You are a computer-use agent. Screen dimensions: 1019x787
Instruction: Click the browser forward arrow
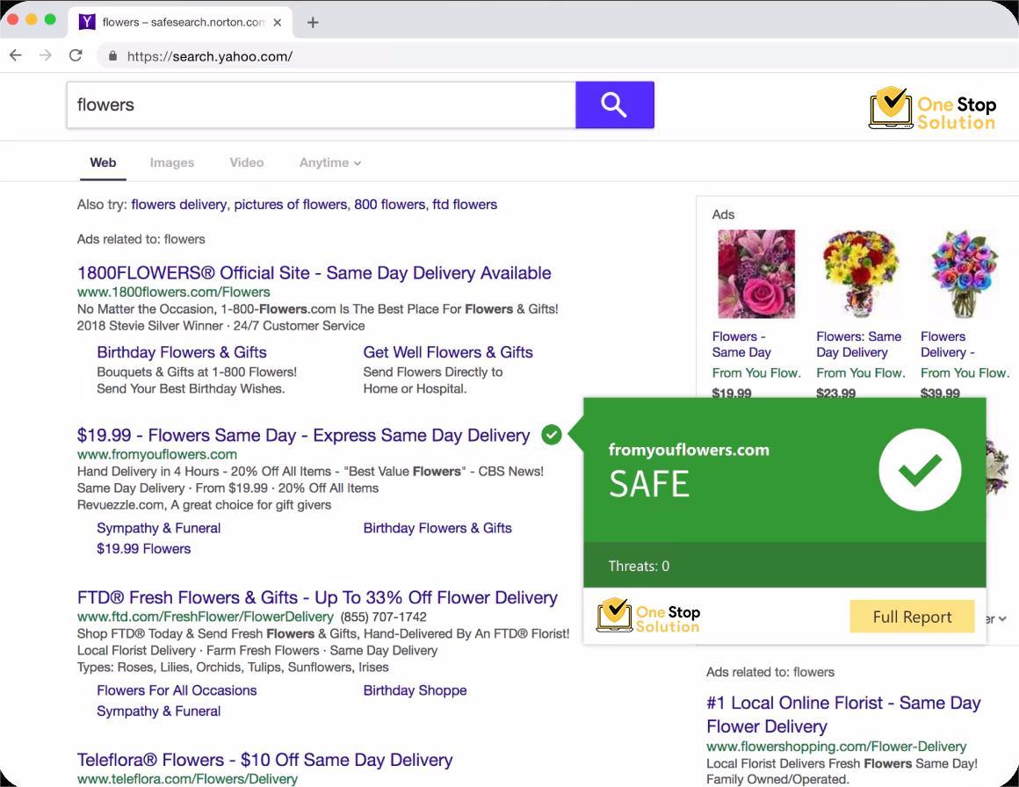[46, 55]
